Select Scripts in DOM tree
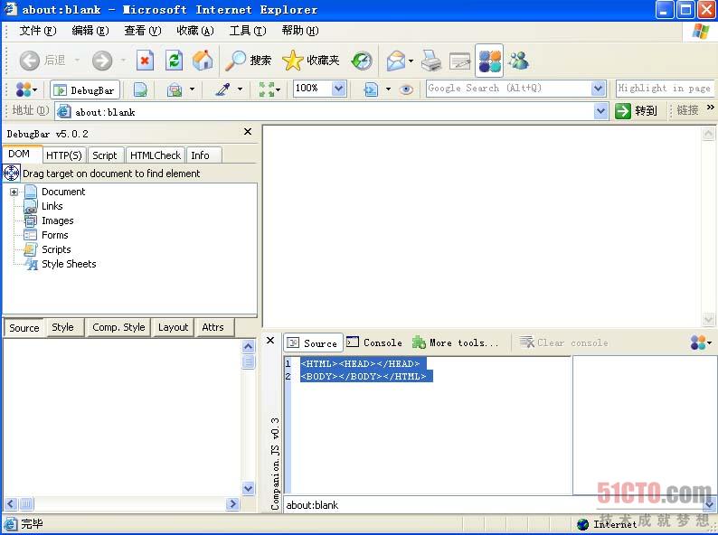The height and width of the screenshot is (535, 718). tap(56, 249)
